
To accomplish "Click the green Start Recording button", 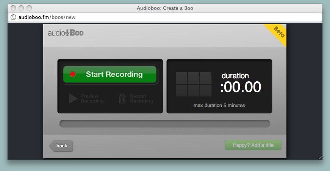I will click(109, 75).
